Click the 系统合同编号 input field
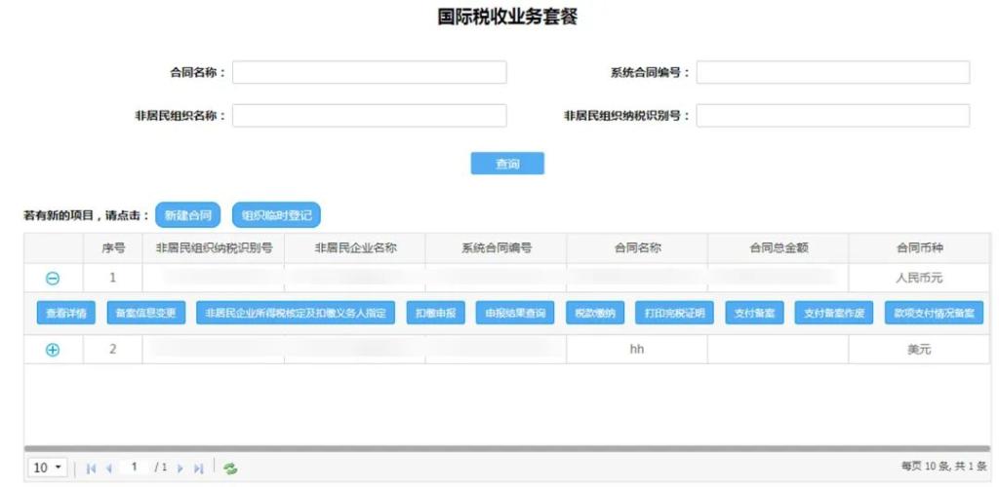Viewport: 999px width, 487px height. tap(832, 73)
